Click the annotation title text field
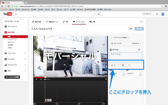The height and width of the screenshot is (105, 168). pos(126,57)
